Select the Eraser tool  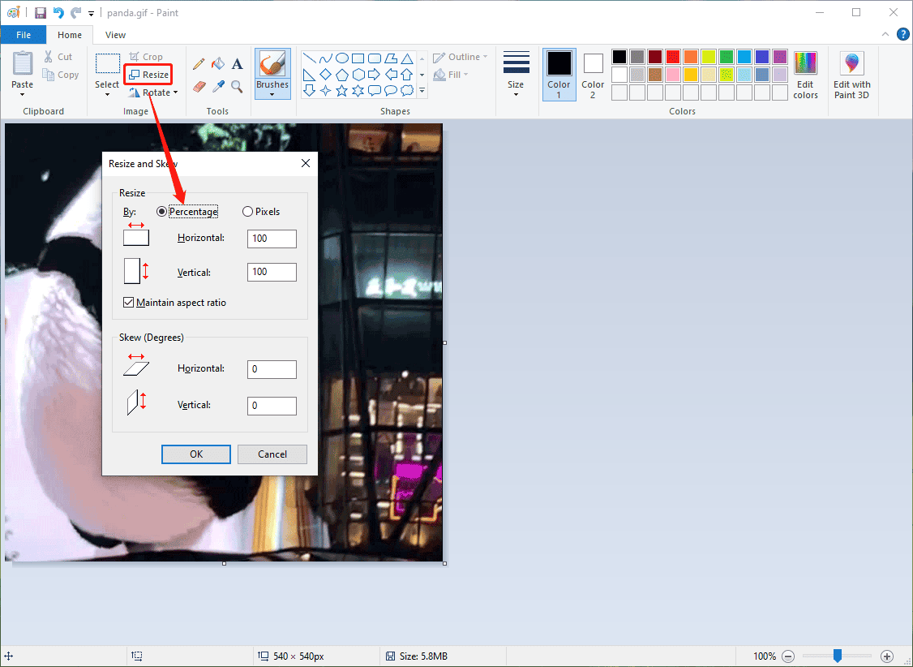(199, 86)
